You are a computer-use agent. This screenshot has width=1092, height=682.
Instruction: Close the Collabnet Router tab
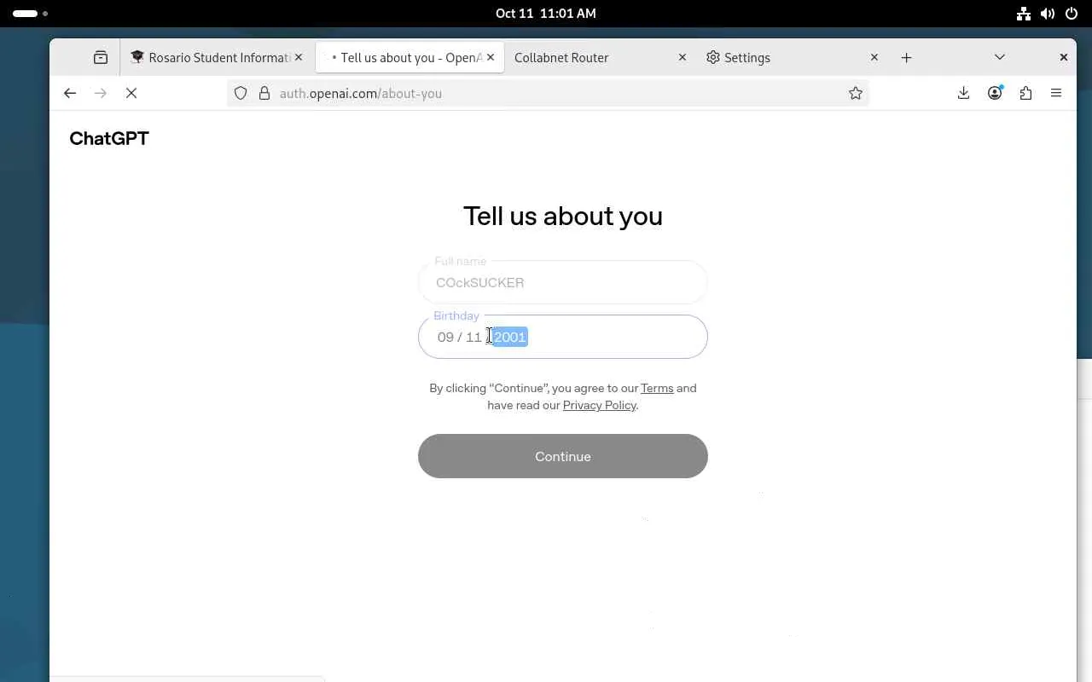(x=682, y=57)
